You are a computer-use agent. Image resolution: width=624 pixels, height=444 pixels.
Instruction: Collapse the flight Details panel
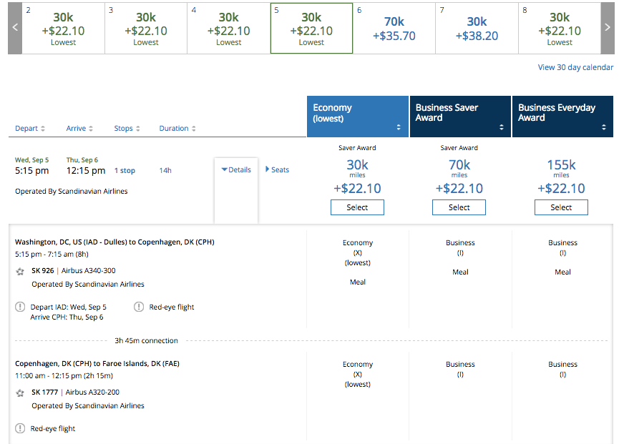click(236, 170)
